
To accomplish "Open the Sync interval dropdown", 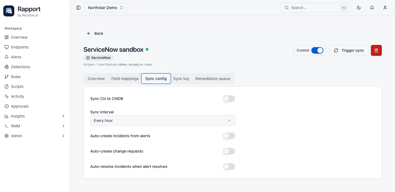I will point(163,121).
